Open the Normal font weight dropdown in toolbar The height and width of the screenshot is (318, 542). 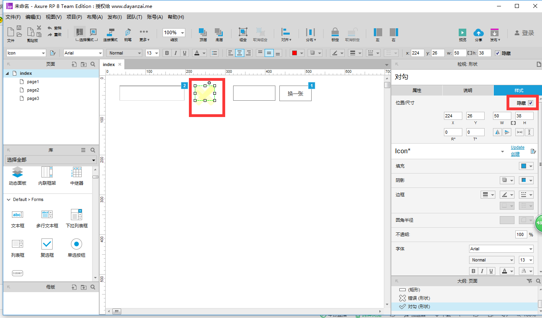click(x=124, y=53)
